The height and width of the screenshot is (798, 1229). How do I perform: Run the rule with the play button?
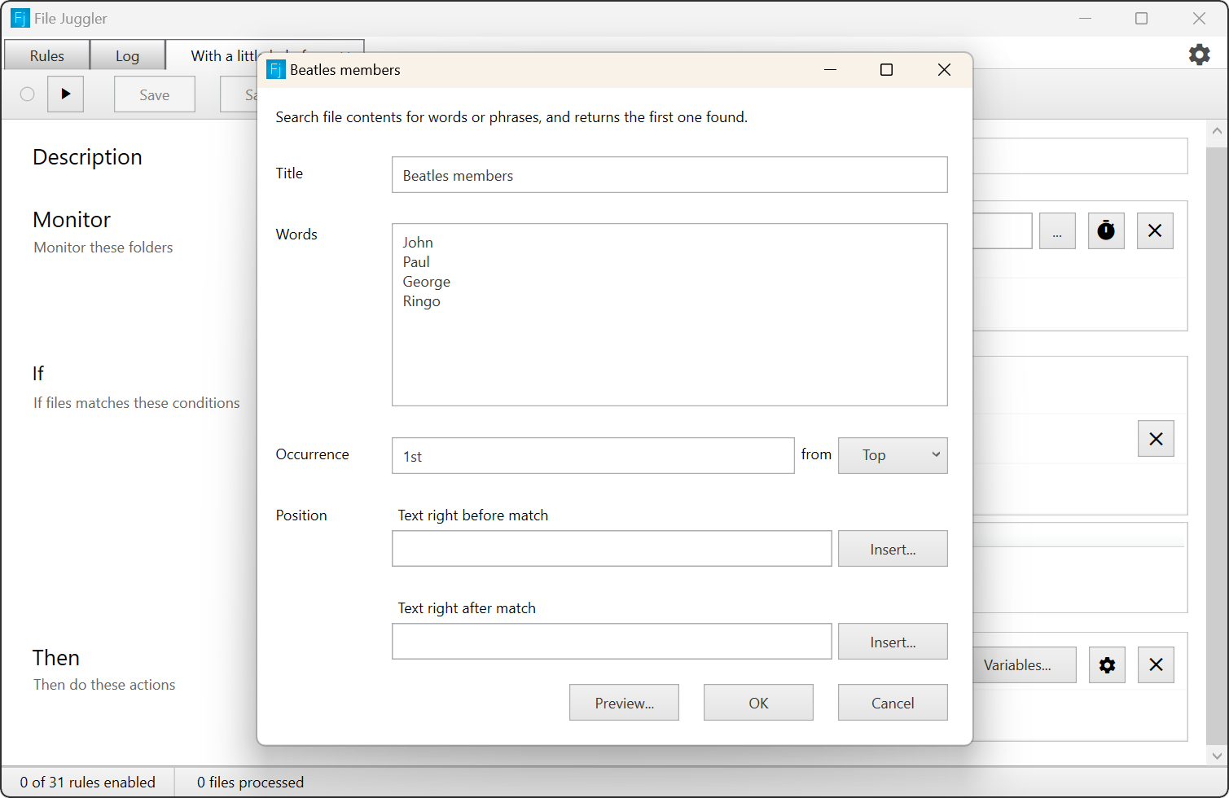[66, 94]
